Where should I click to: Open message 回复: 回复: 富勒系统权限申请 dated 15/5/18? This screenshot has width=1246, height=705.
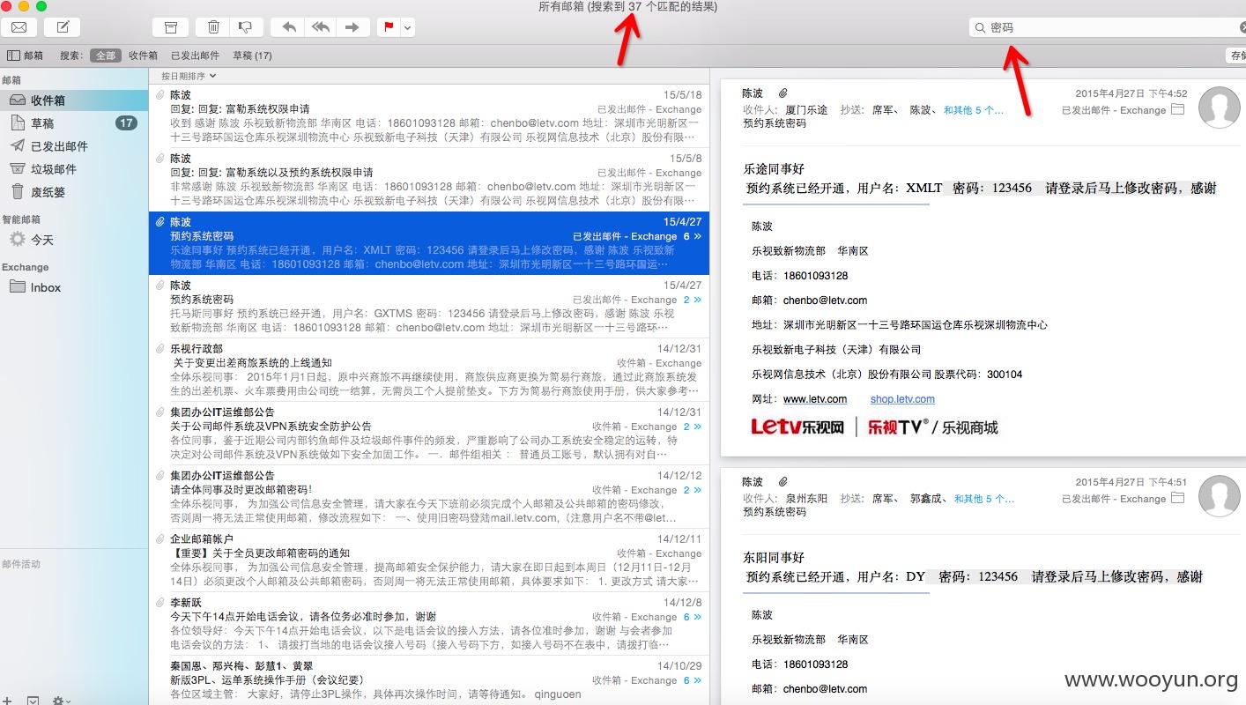click(429, 116)
